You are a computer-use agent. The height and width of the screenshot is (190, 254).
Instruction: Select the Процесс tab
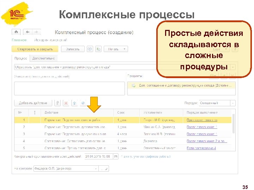pyautogui.click(x=21, y=58)
